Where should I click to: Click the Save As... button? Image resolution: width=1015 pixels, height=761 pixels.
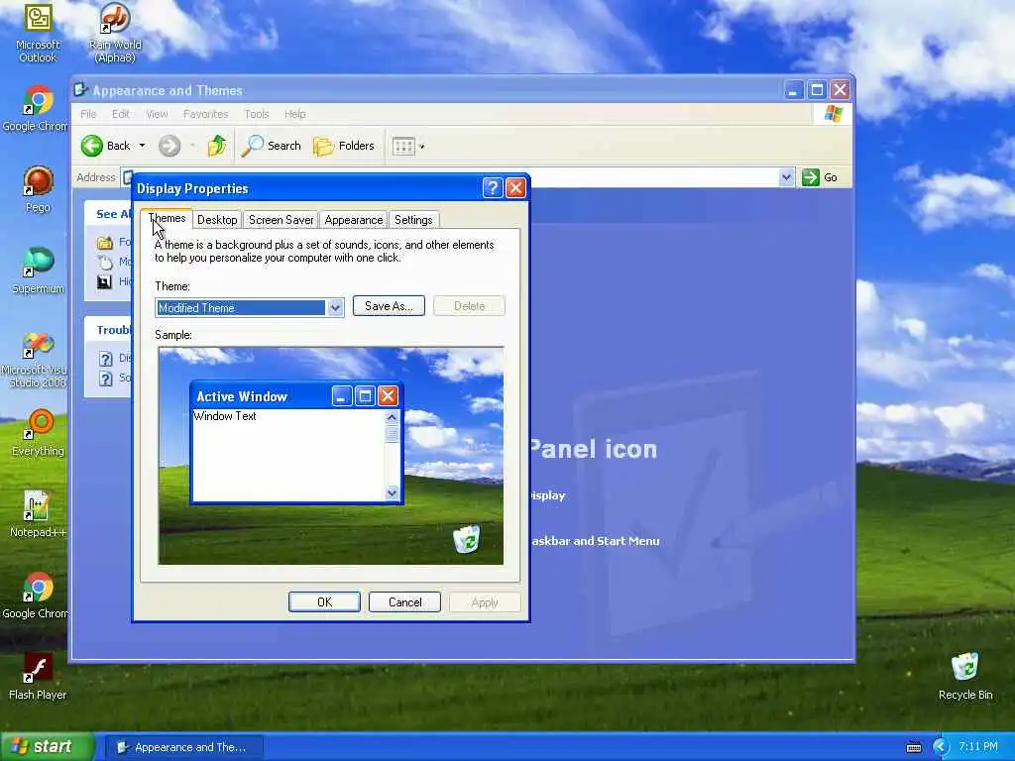point(389,306)
